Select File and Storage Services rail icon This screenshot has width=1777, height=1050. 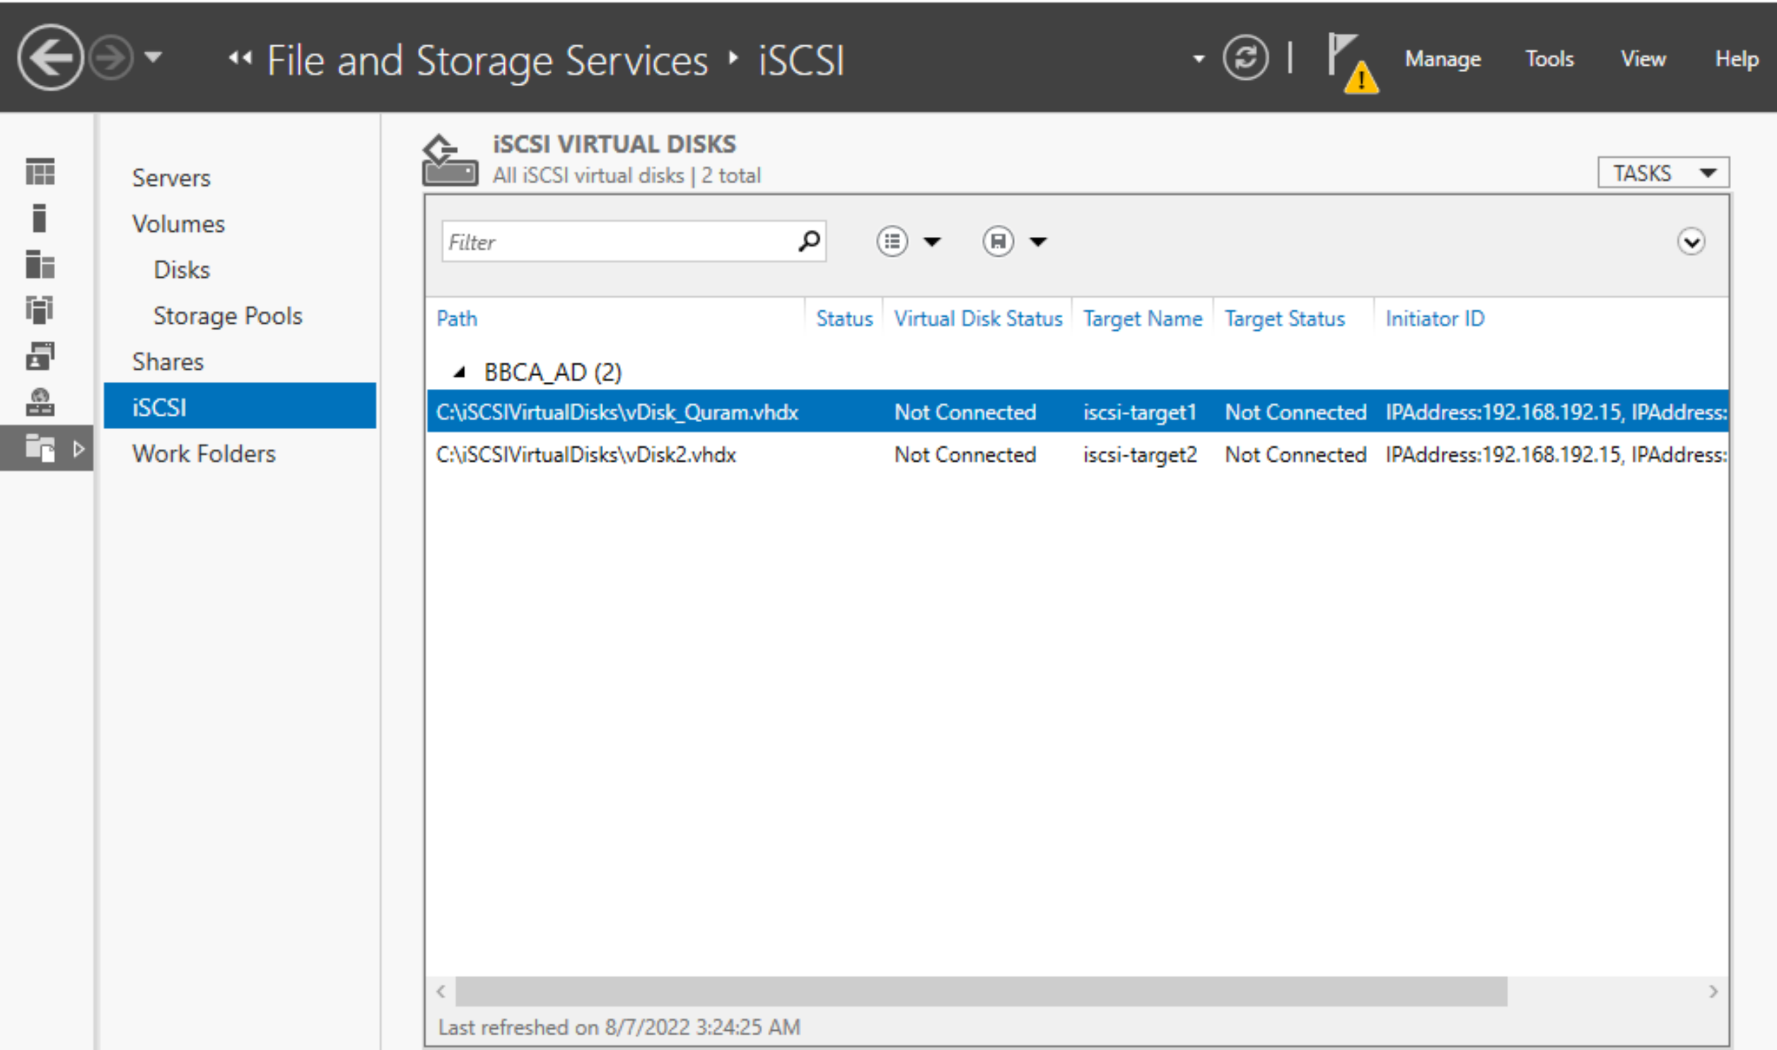(x=40, y=448)
